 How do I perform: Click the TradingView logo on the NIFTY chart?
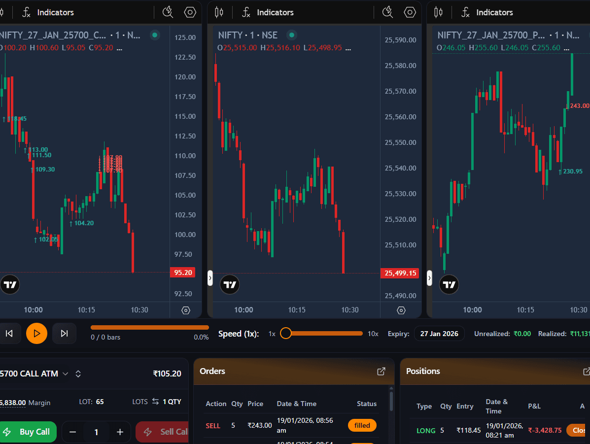click(230, 284)
